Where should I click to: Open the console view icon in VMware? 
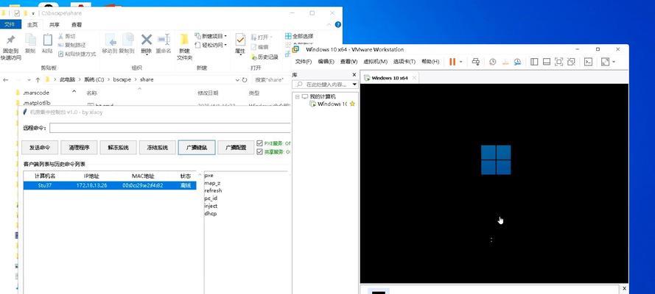coord(588,62)
